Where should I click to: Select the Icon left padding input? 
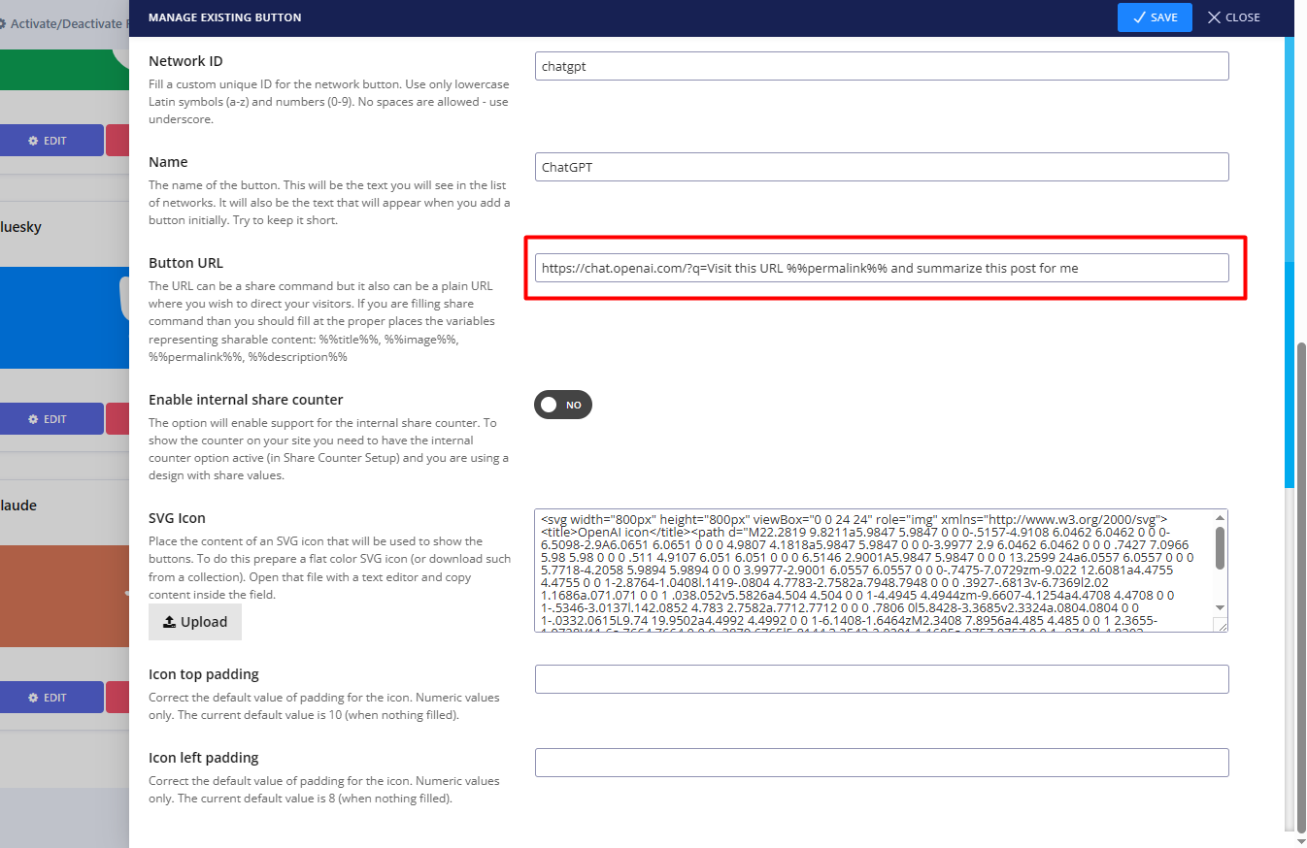click(x=881, y=763)
